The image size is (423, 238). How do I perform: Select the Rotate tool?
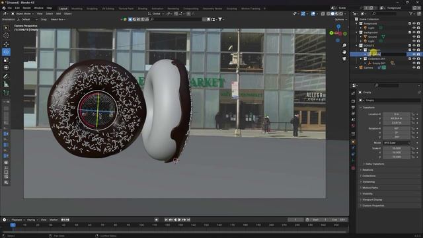[6, 52]
